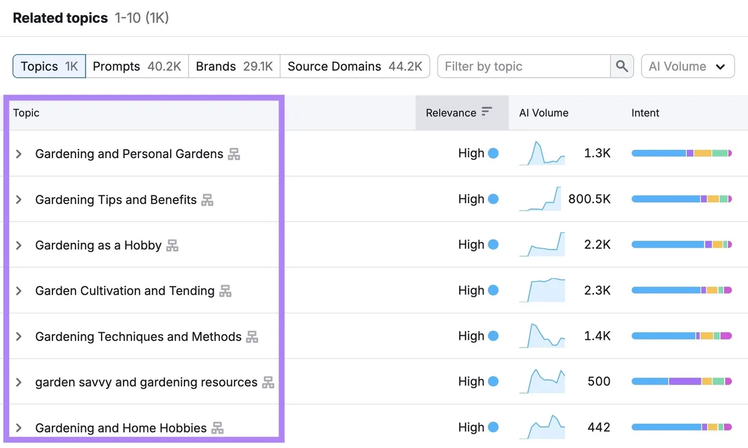
Task: Open hierarchy icon for Gardening Techniques and Methods
Action: [252, 337]
